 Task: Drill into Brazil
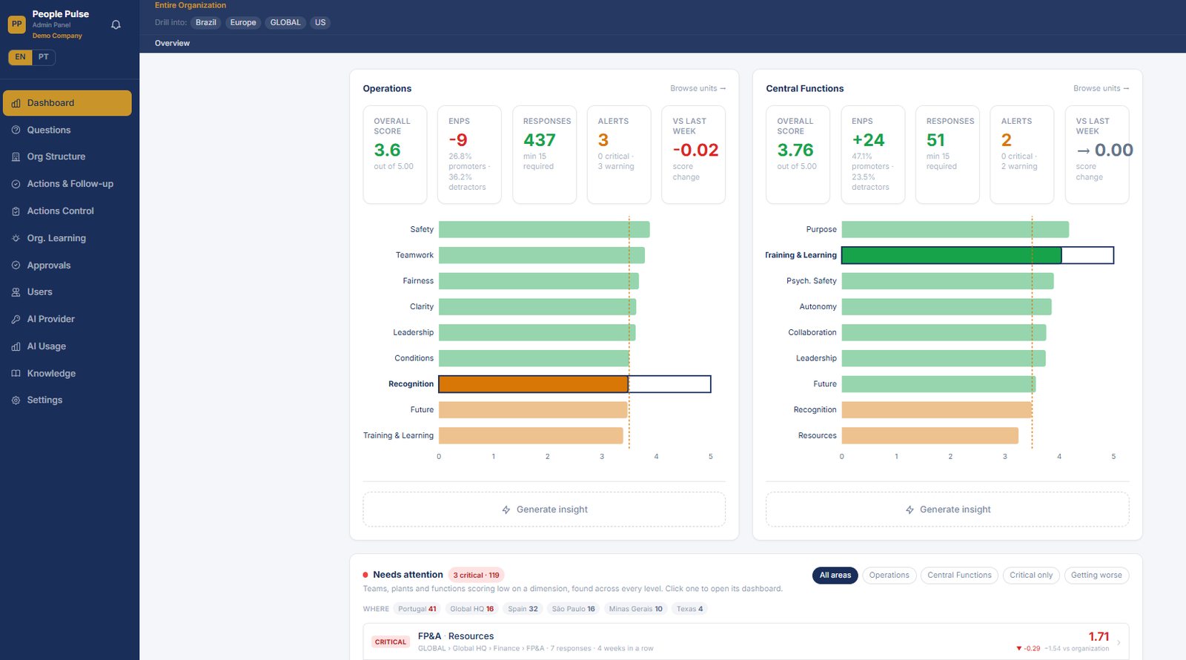click(206, 22)
